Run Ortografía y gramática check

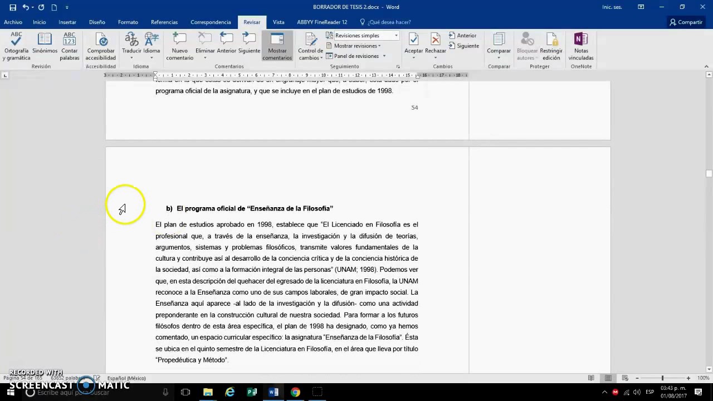[16, 46]
